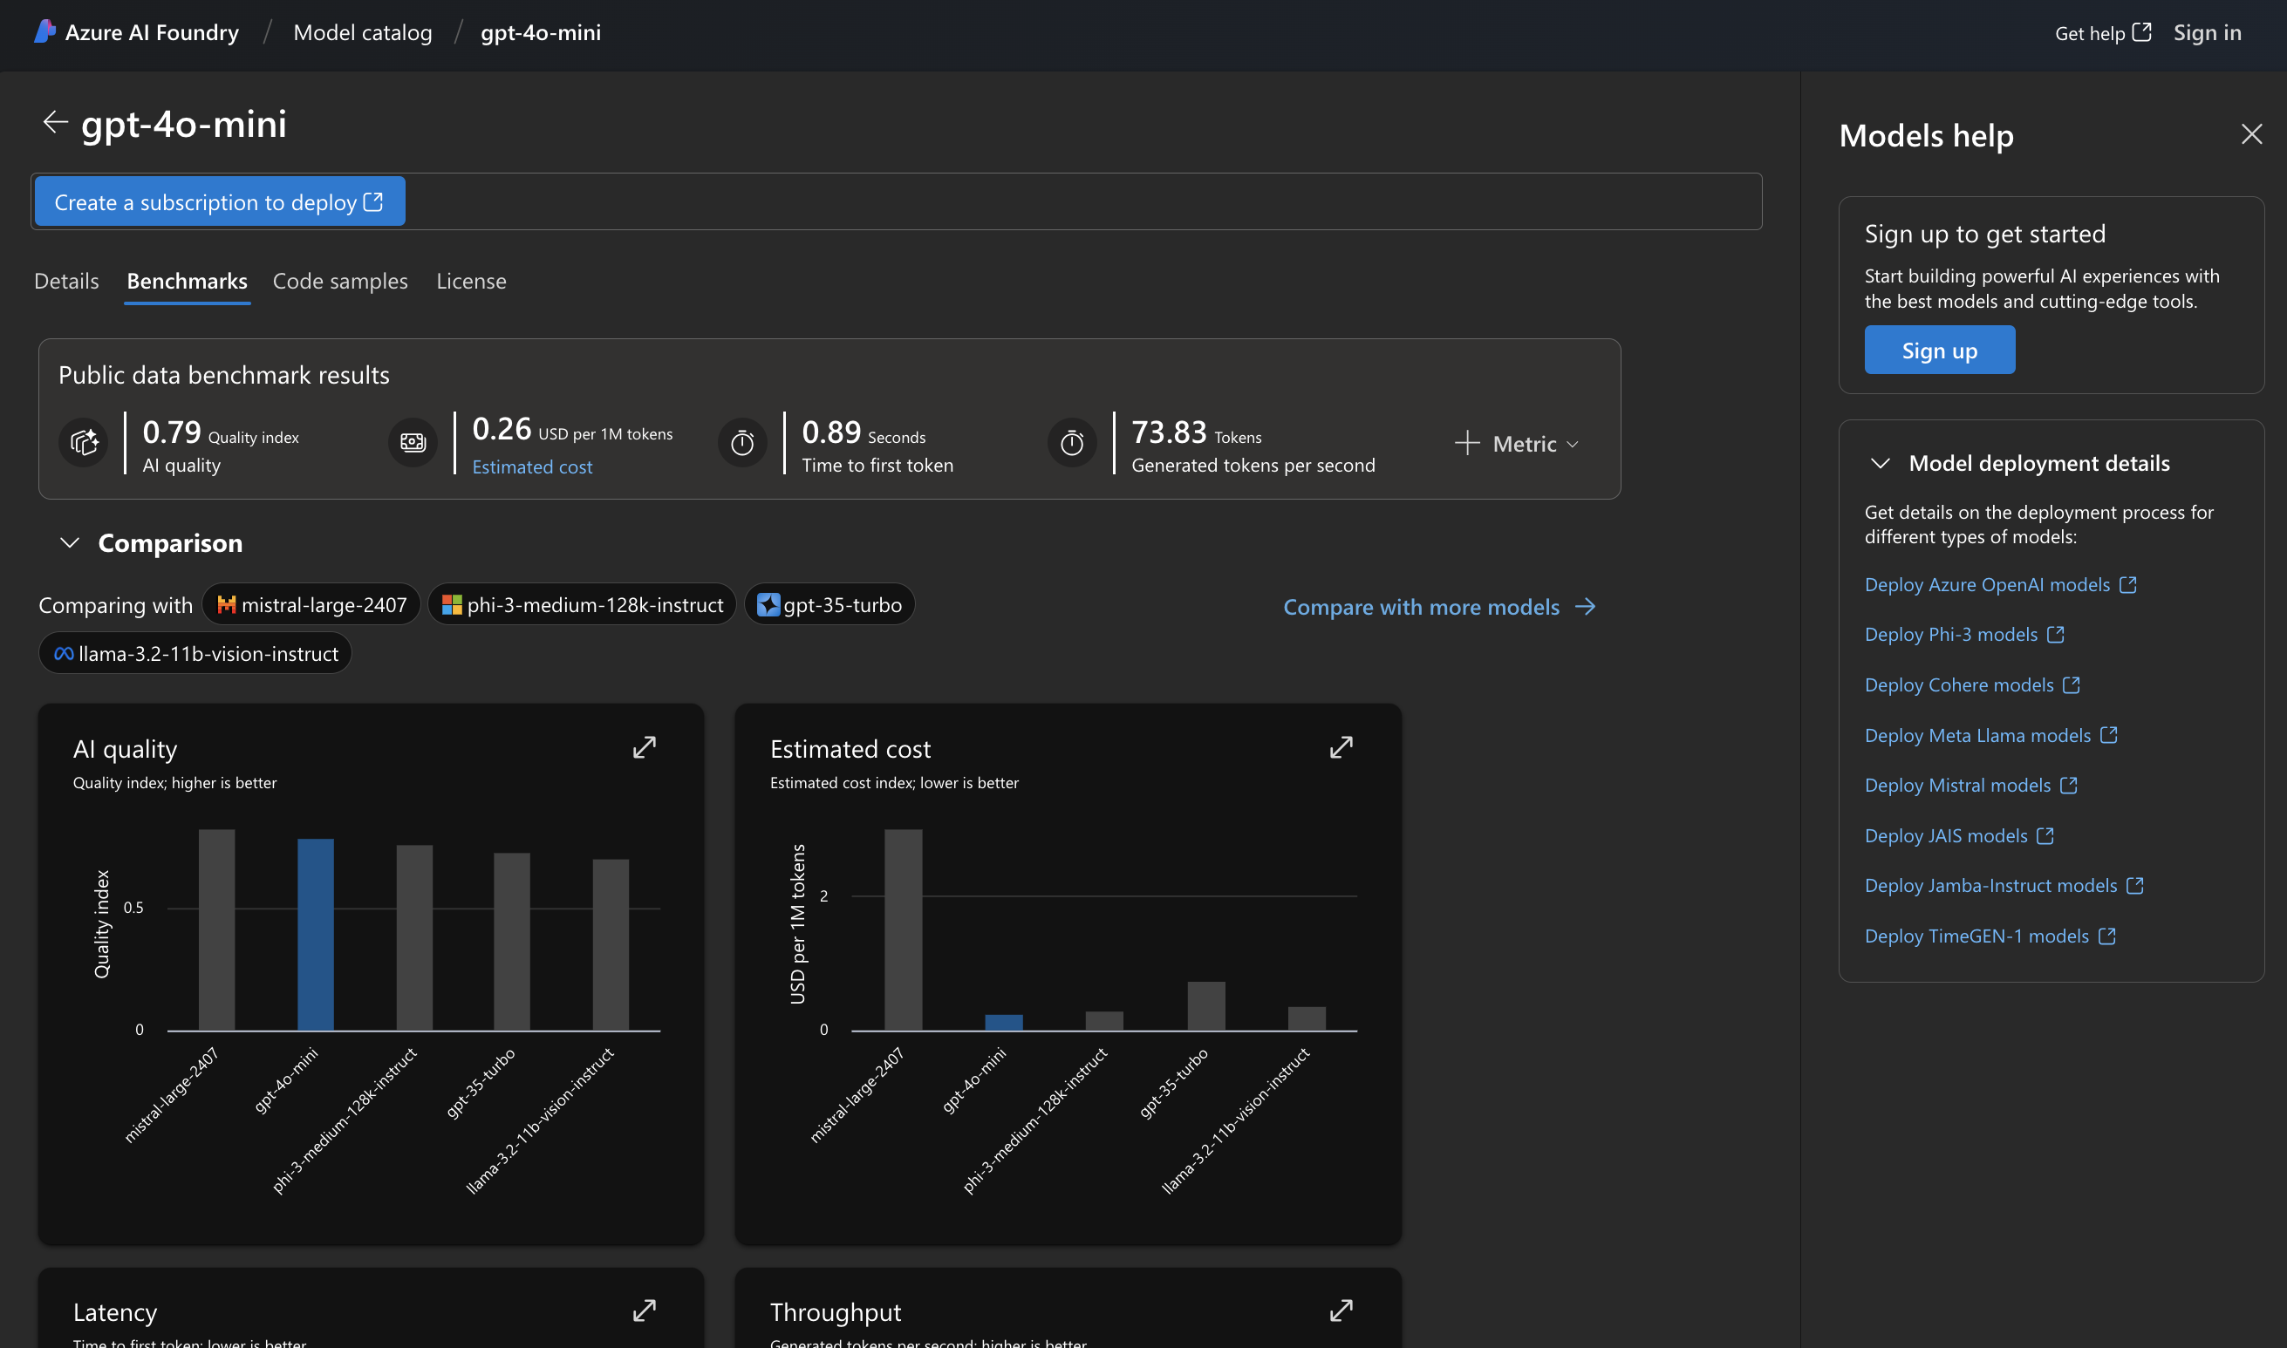Click external icon next to Deploy Cohere models

tap(2071, 685)
